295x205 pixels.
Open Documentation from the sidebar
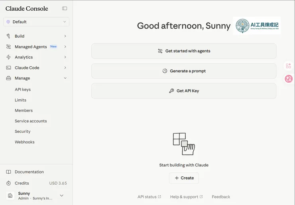coord(29,172)
